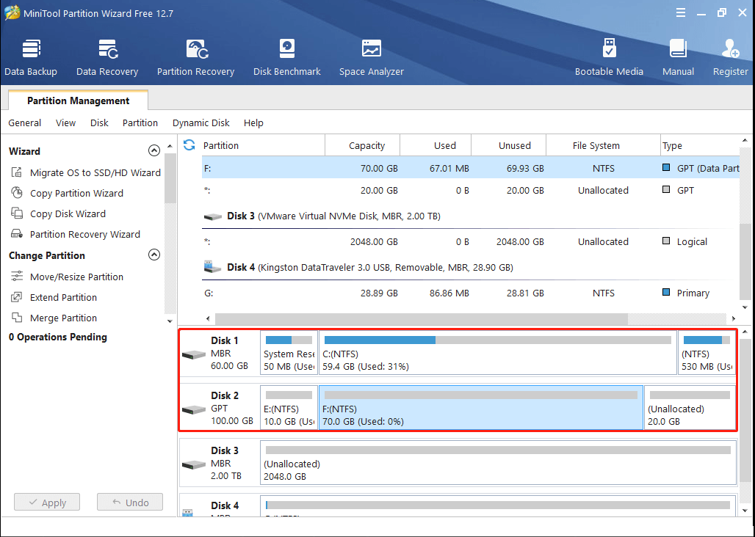This screenshot has height=537, width=755.
Task: Click the Copy Disk Wizard icon
Action: tap(17, 213)
